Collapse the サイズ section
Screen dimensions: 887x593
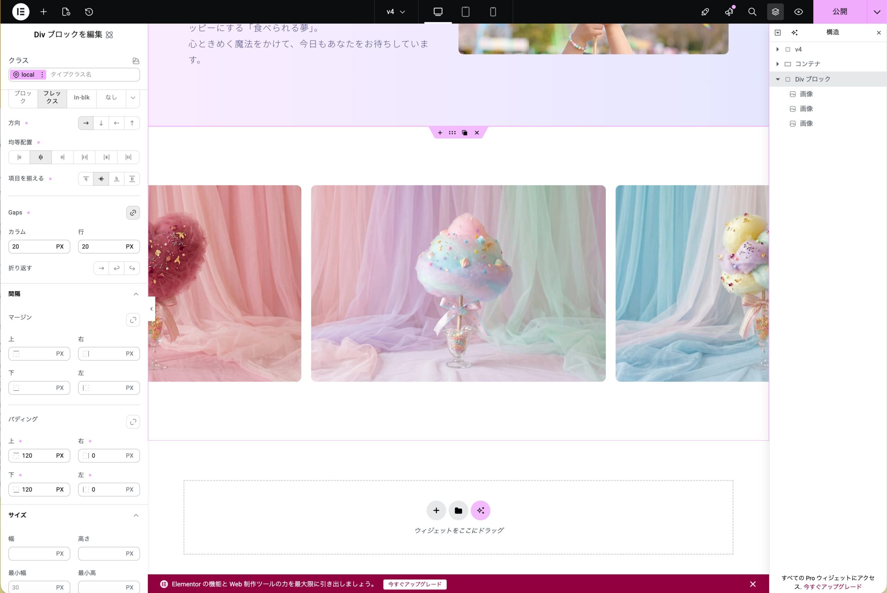[136, 515]
